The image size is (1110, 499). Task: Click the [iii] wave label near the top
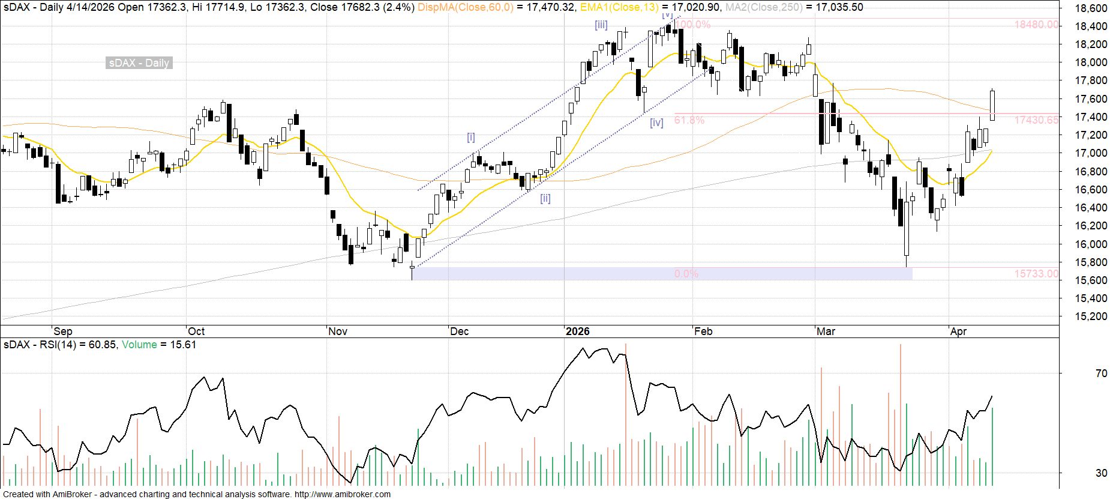point(601,25)
